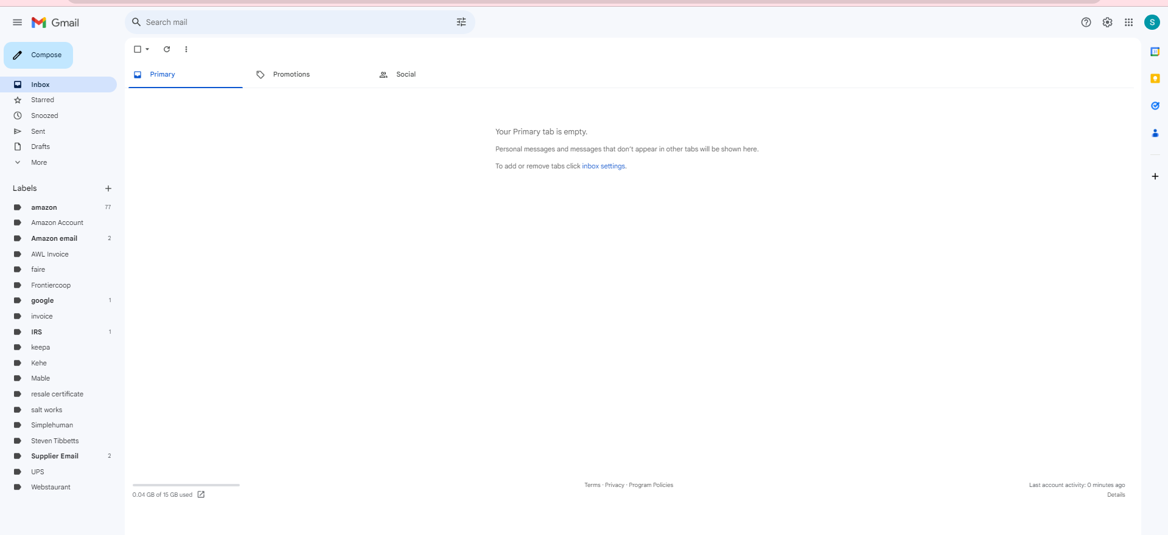
Task: Open the invoice label
Action: coord(58,316)
